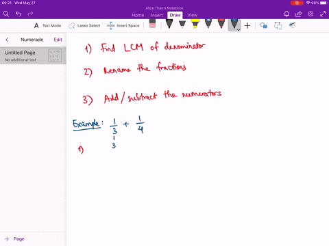Open the search magnifier icon
Image resolution: width=329 pixels, height=246 pixels.
pyautogui.click(x=6, y=14)
